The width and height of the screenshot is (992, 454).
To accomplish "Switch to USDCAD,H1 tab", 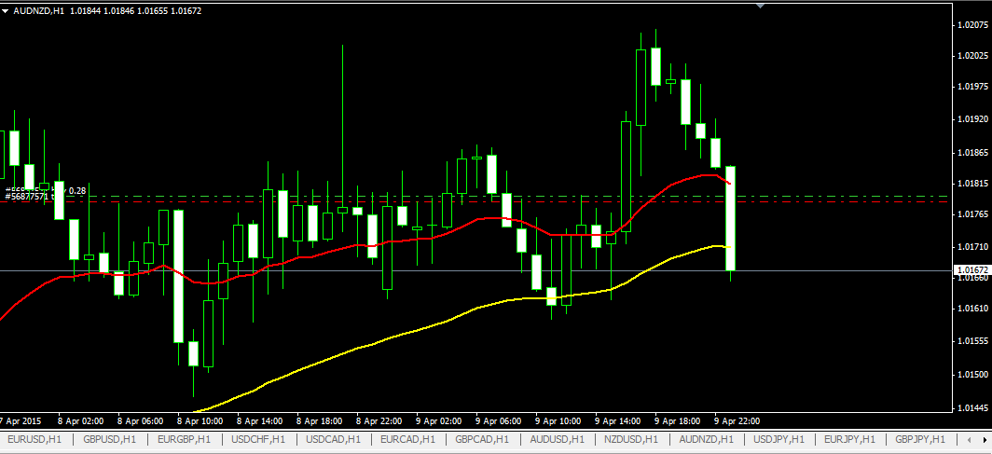I will coord(333,439).
